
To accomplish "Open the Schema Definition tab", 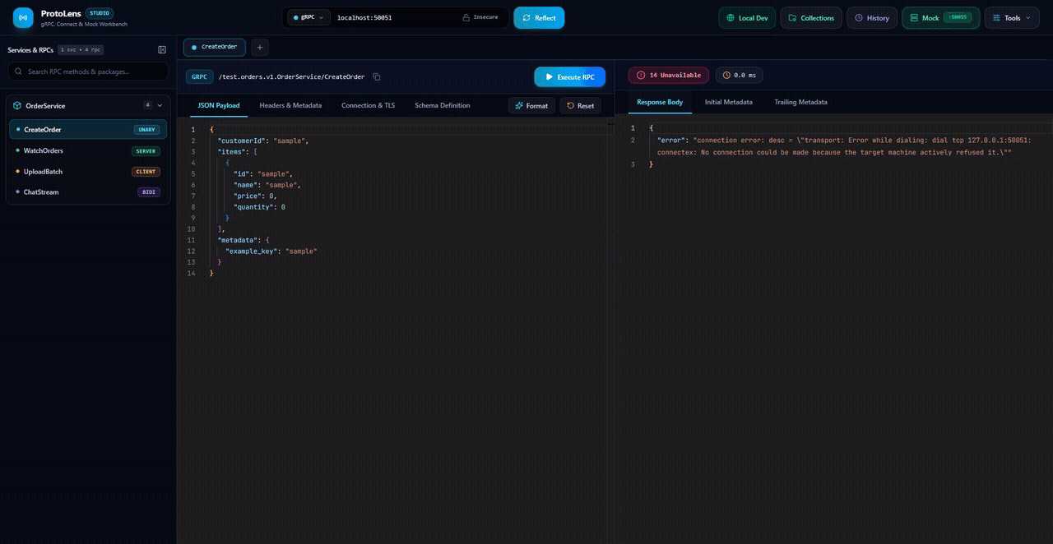I will [x=443, y=105].
